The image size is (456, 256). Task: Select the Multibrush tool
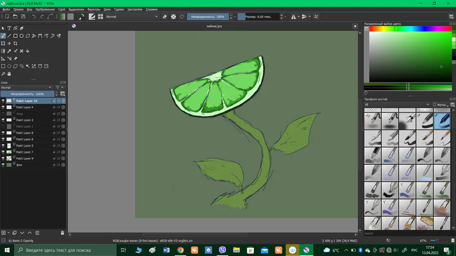pos(59,36)
